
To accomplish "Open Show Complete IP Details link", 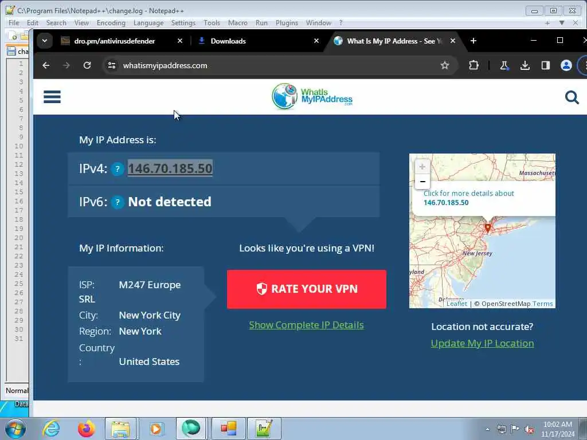I will pyautogui.click(x=306, y=325).
